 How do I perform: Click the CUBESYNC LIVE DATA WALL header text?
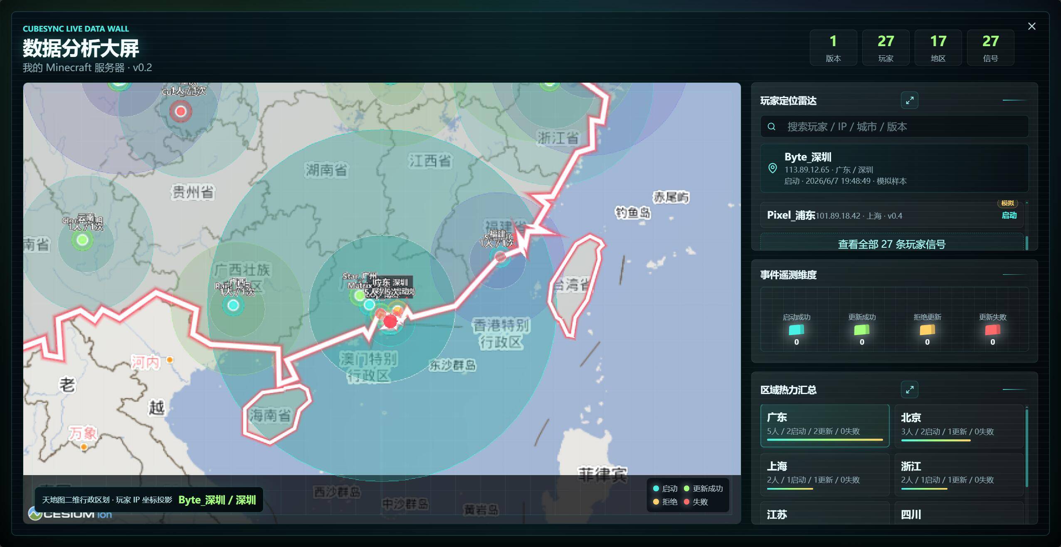coord(76,29)
